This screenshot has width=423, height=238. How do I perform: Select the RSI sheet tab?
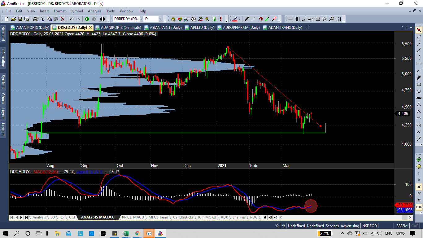point(62,217)
